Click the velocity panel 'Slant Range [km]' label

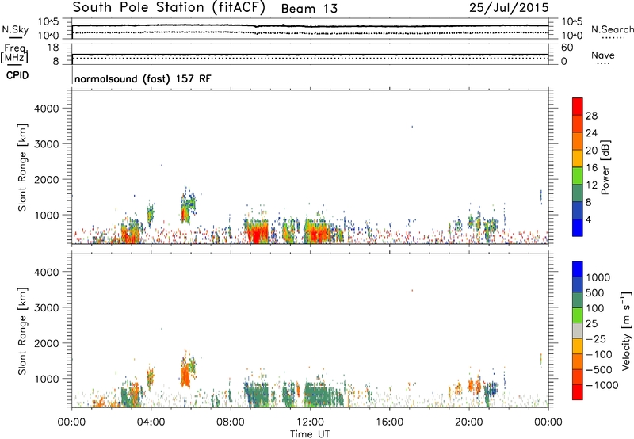point(22,330)
